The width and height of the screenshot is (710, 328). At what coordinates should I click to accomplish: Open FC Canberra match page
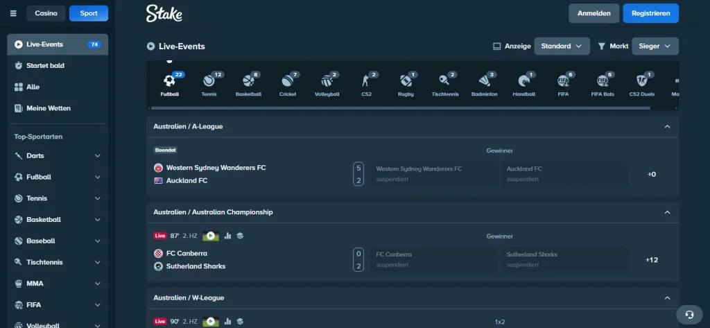[x=187, y=253]
